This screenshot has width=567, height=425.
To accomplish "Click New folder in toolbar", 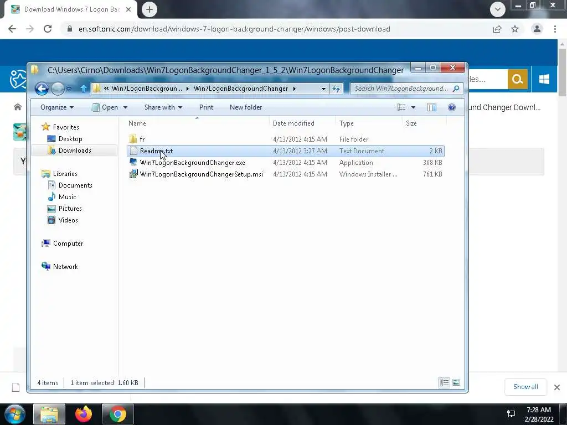I will tap(246, 107).
